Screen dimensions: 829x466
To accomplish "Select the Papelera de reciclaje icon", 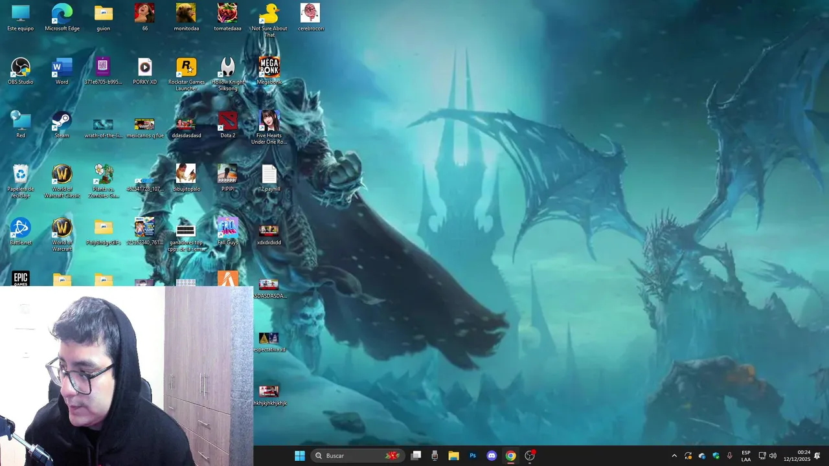I will (x=21, y=181).
